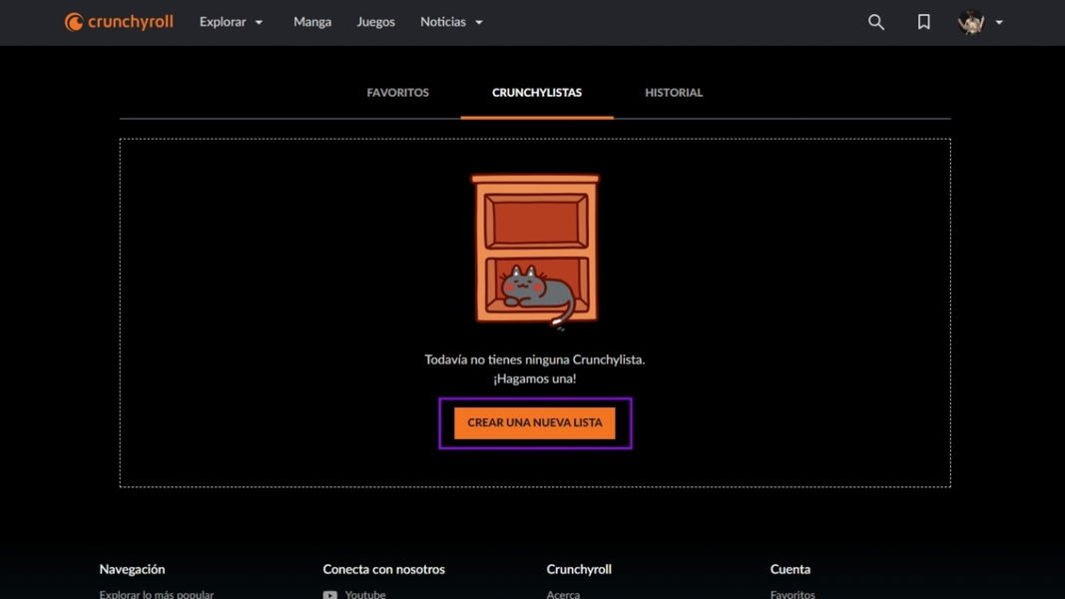Click the Crunchyroll logo

[x=119, y=22]
